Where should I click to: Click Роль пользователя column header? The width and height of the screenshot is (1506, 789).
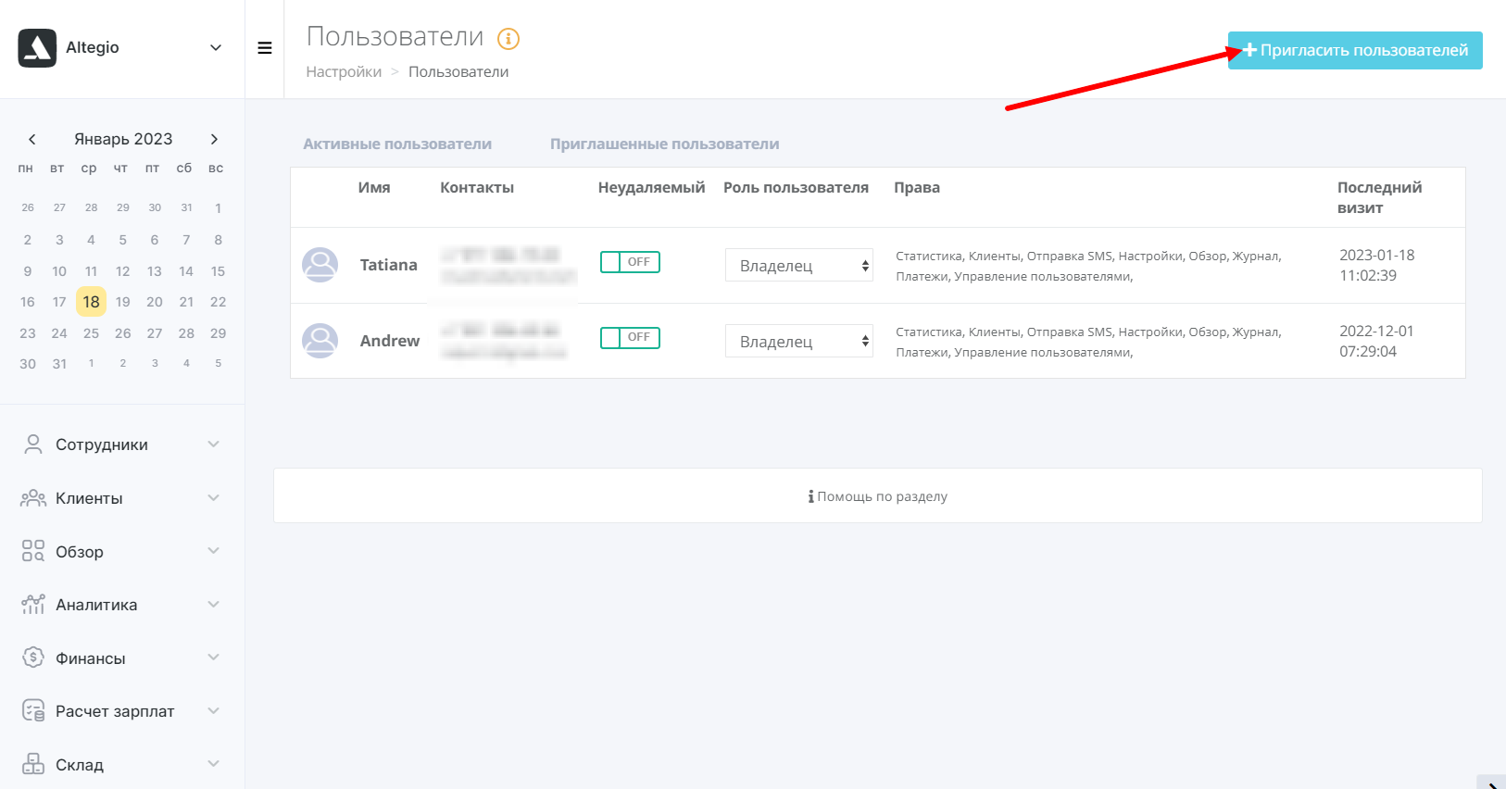[796, 188]
